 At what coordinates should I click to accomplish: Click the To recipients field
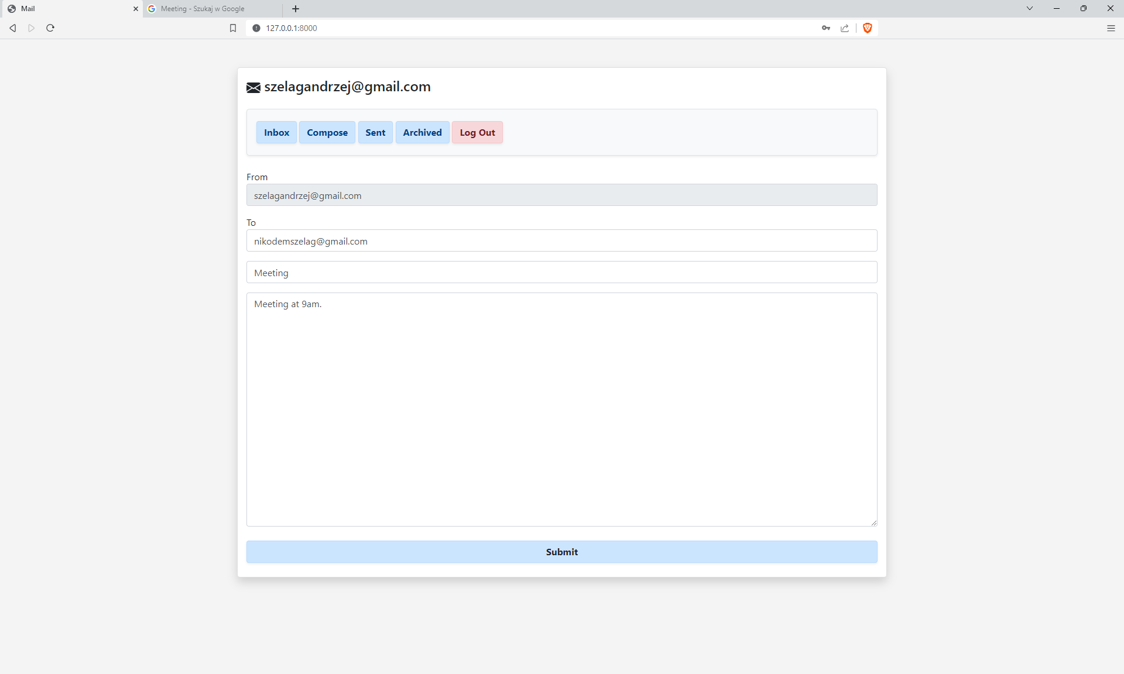[561, 241]
